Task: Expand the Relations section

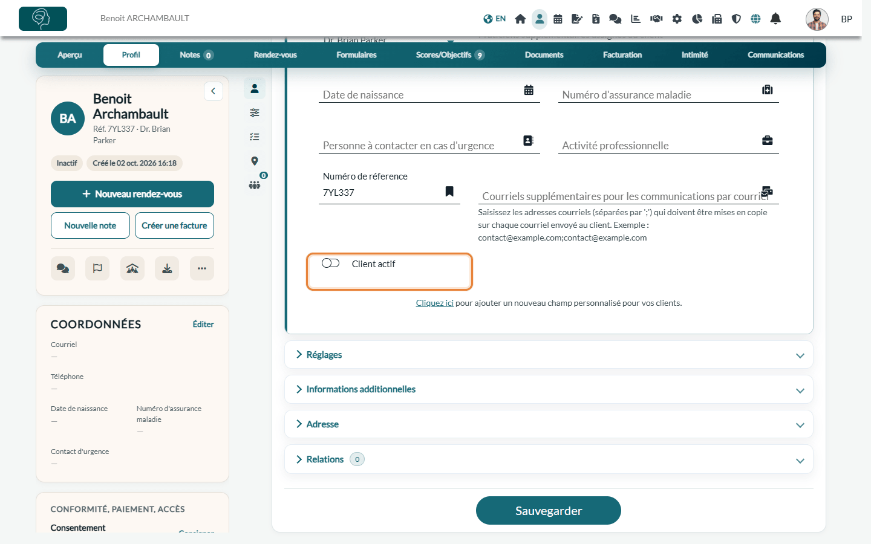Action: [x=549, y=459]
